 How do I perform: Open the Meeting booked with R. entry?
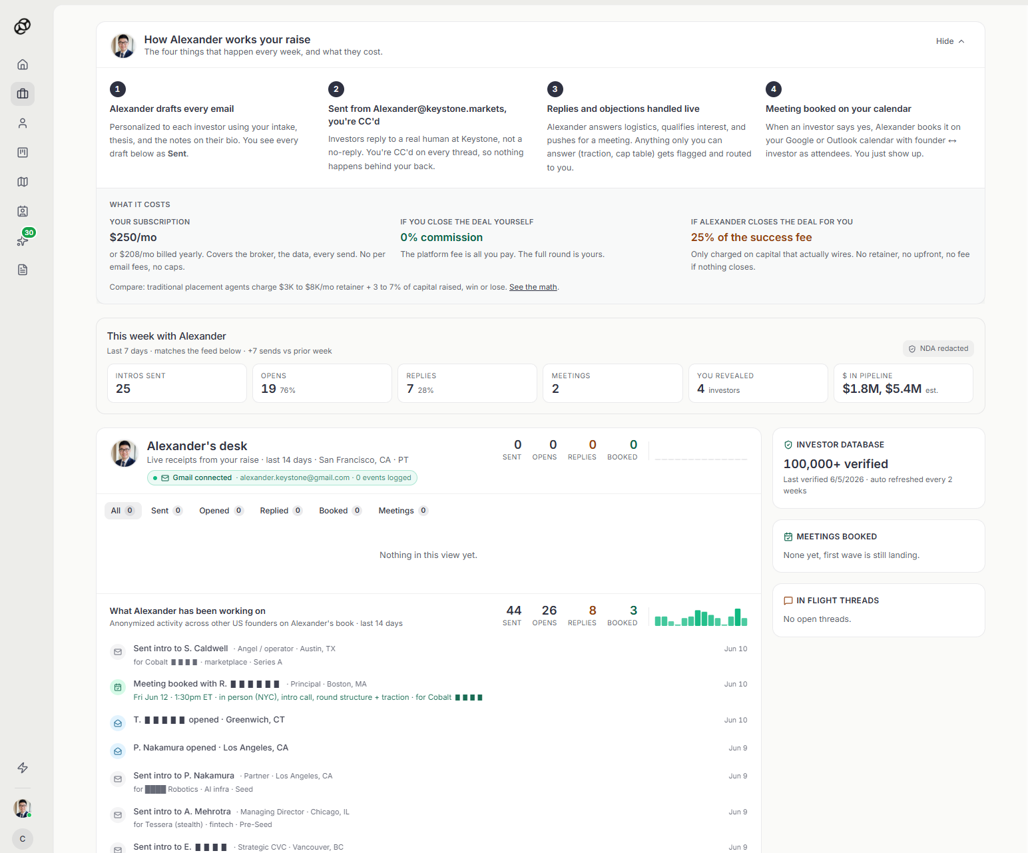click(x=428, y=691)
